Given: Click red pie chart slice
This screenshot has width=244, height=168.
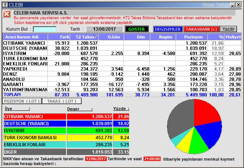Looking at the screenshot, I should coord(205,113).
